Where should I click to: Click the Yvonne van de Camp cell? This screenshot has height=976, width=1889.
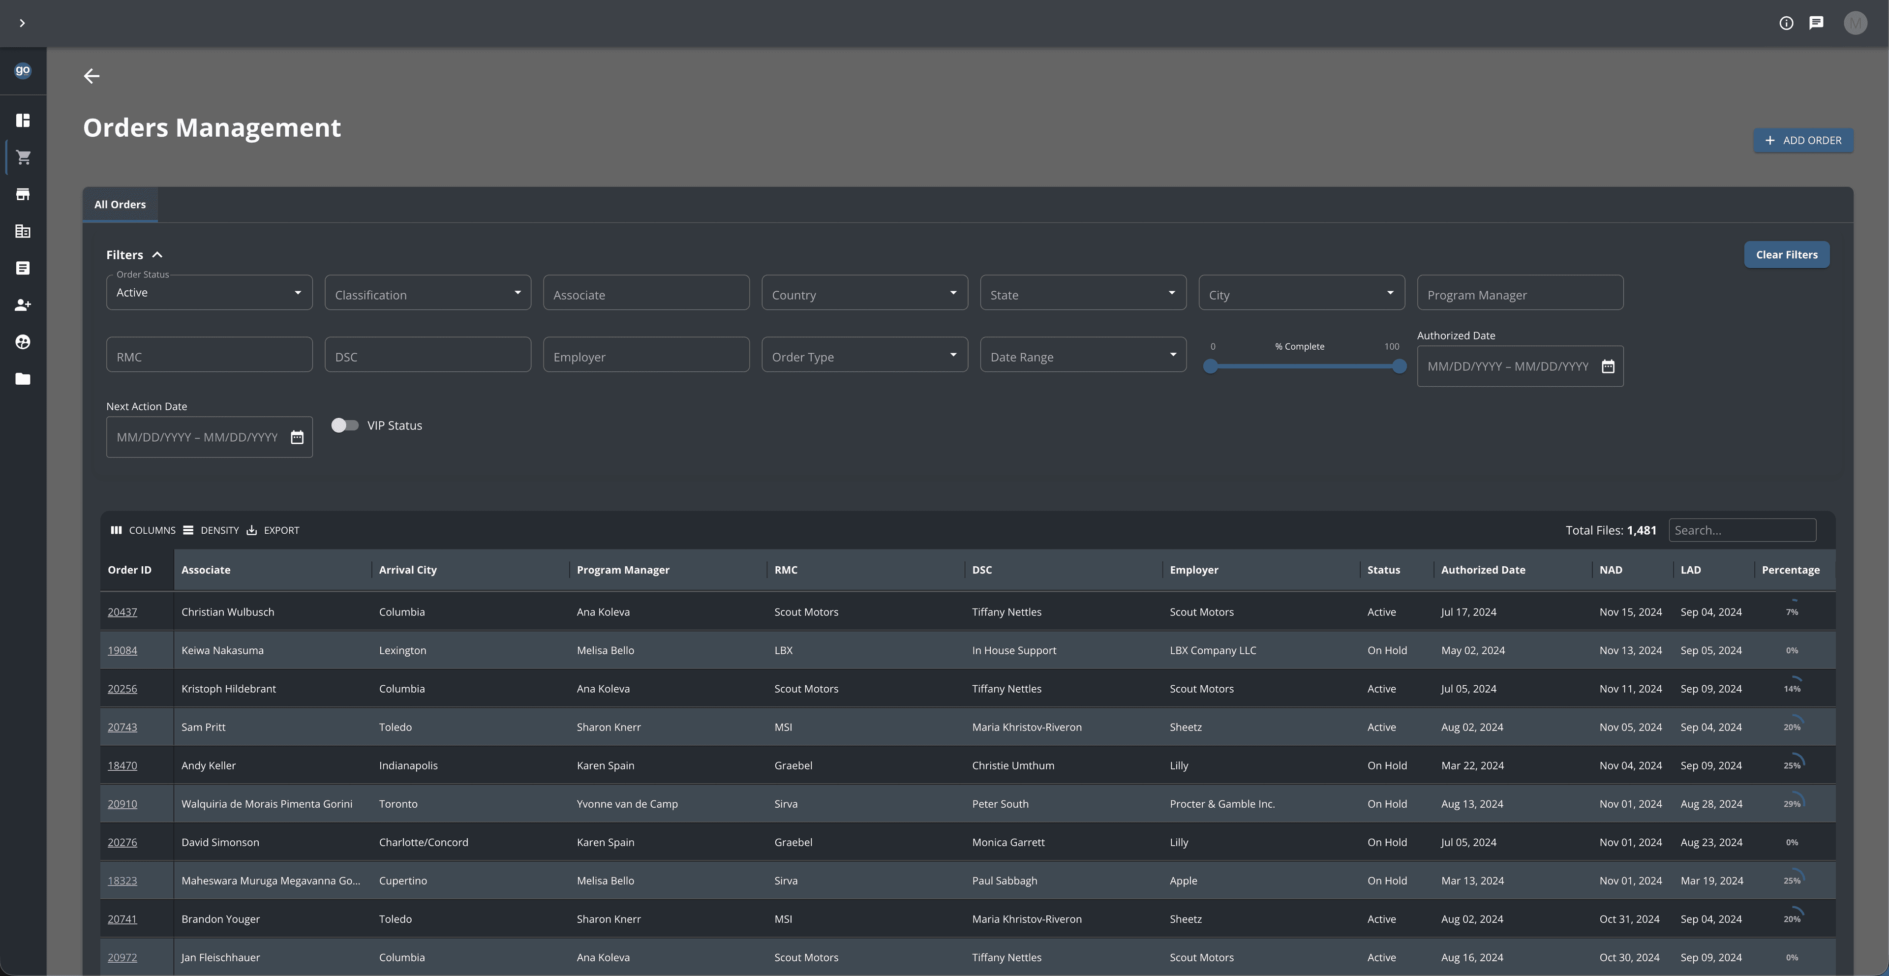pos(668,804)
